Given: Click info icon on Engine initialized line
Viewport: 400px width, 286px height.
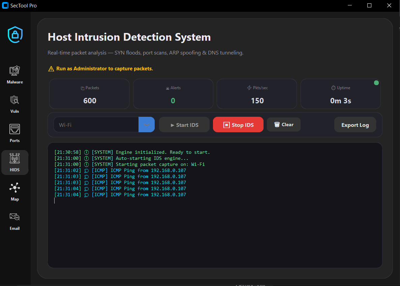Looking at the screenshot, I should coord(87,152).
